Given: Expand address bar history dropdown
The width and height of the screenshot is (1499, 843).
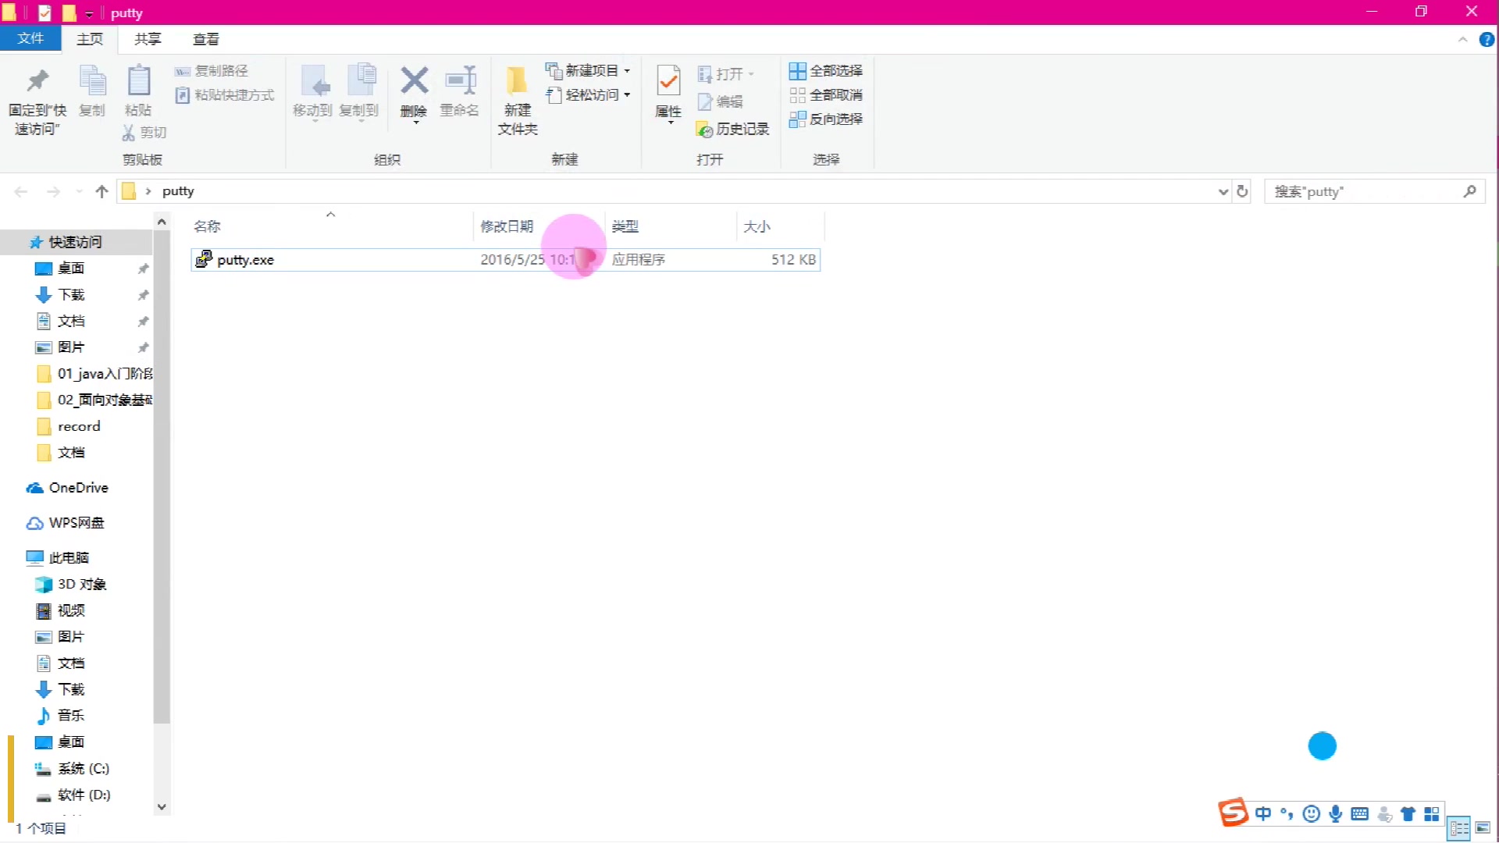Looking at the screenshot, I should tap(1223, 191).
